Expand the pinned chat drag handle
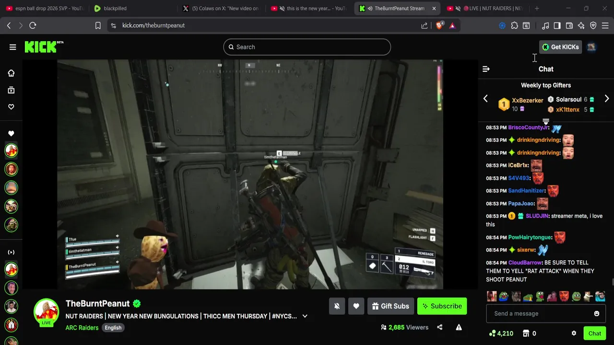This screenshot has height=345, width=614. pyautogui.click(x=545, y=122)
